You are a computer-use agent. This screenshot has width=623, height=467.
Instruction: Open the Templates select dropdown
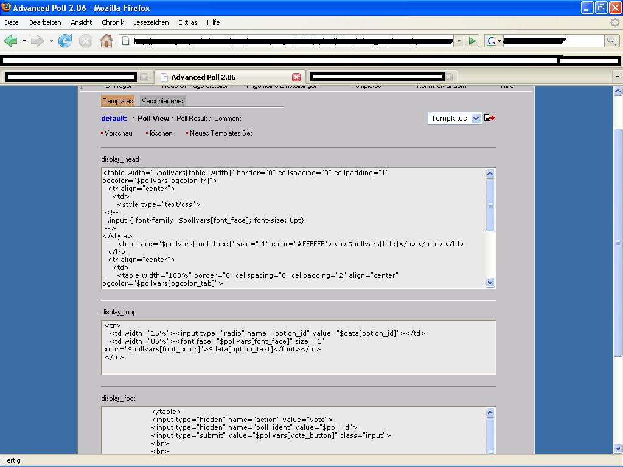point(454,118)
